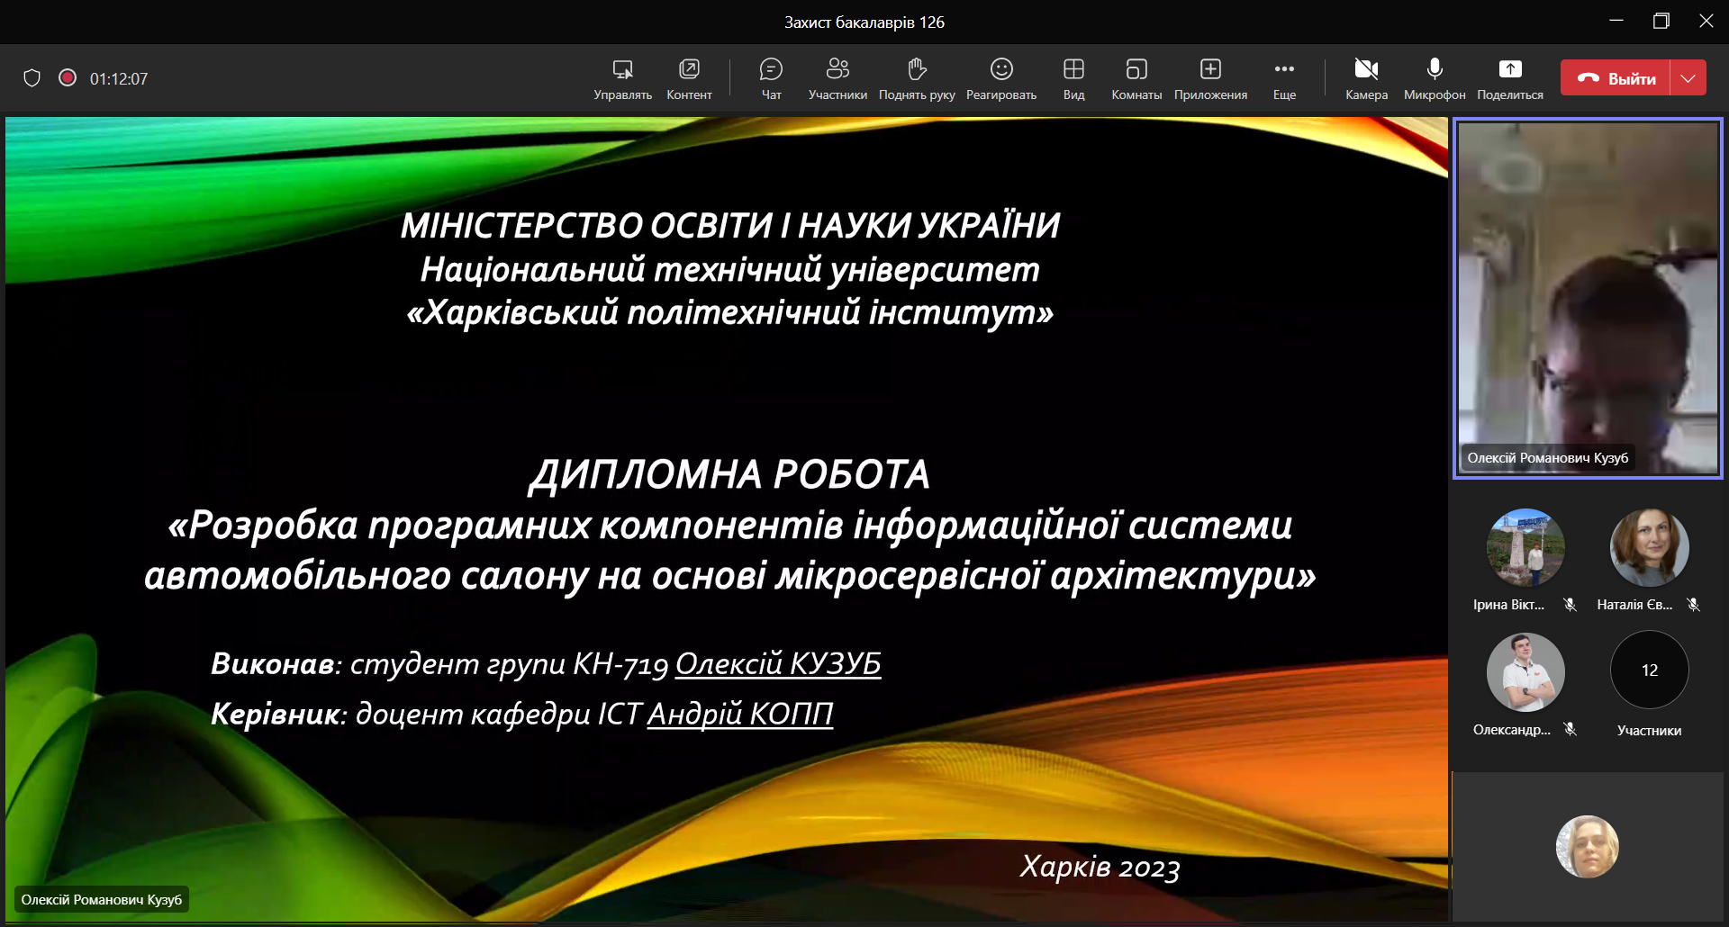The height and width of the screenshot is (927, 1729).
Task: Click the ДИПЛОМНА РОБОТА heading
Action: pos(729,474)
